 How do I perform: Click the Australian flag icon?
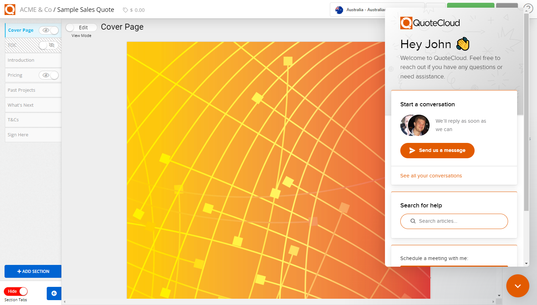(339, 10)
